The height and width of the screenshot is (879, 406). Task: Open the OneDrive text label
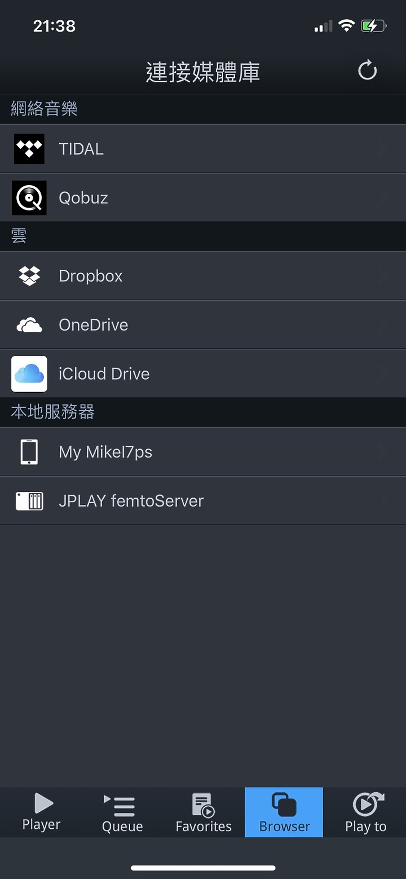click(94, 325)
